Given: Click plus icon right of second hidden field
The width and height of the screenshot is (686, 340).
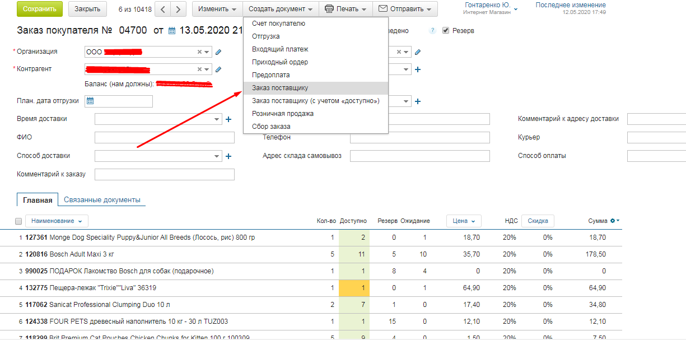Looking at the screenshot, I should [418, 69].
